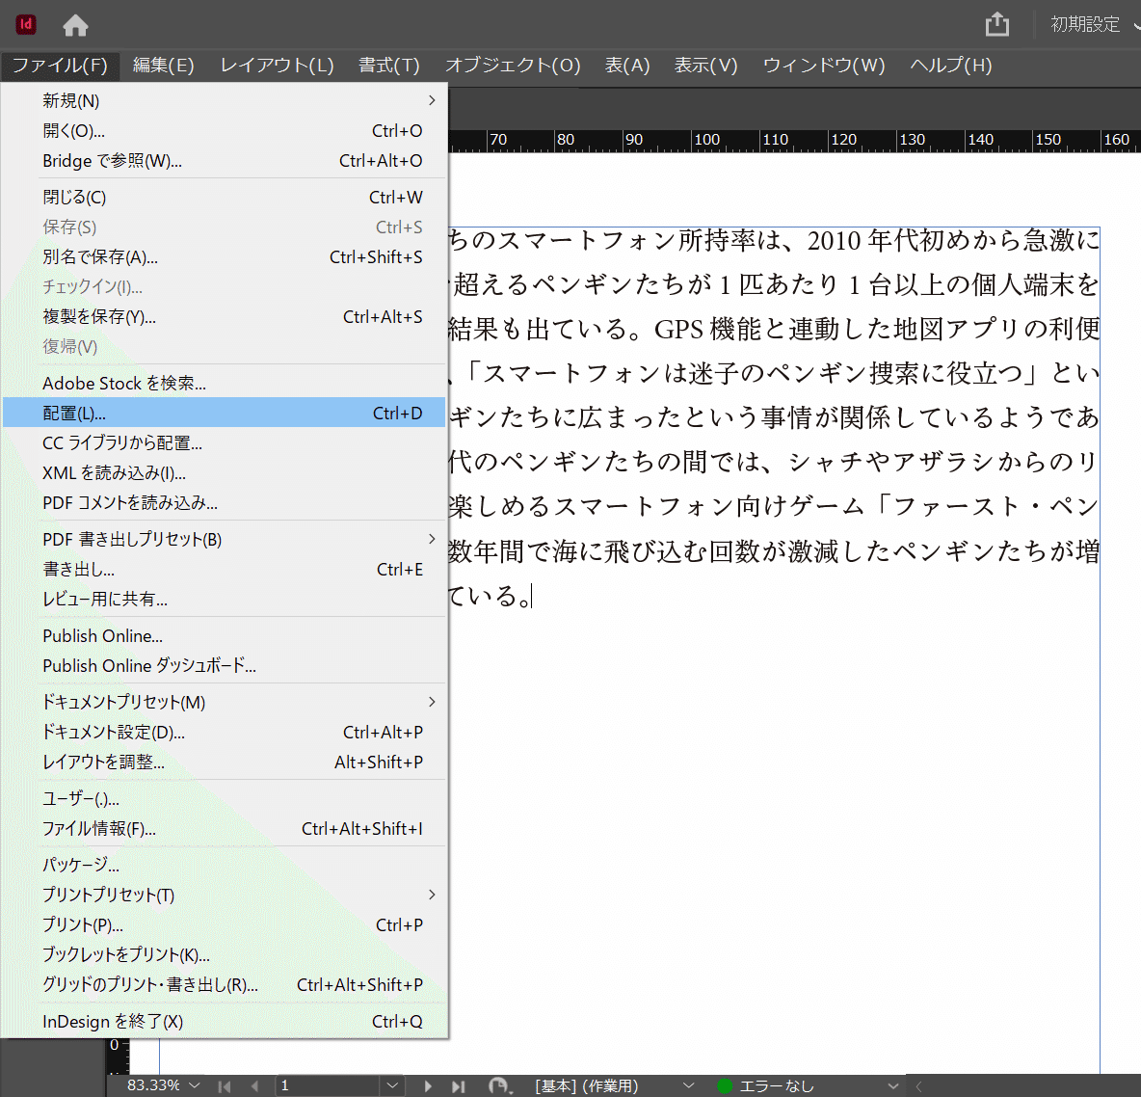Viewport: 1141px width, 1097px height.
Task: Choose 書き出し... menu entry
Action: tap(79, 569)
